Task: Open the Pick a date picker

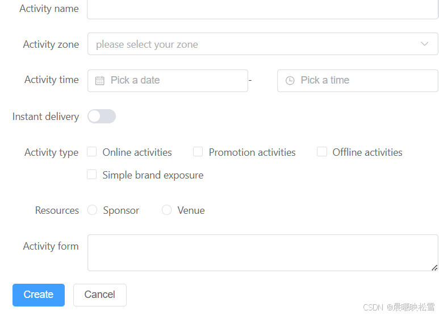Action: pyautogui.click(x=168, y=81)
